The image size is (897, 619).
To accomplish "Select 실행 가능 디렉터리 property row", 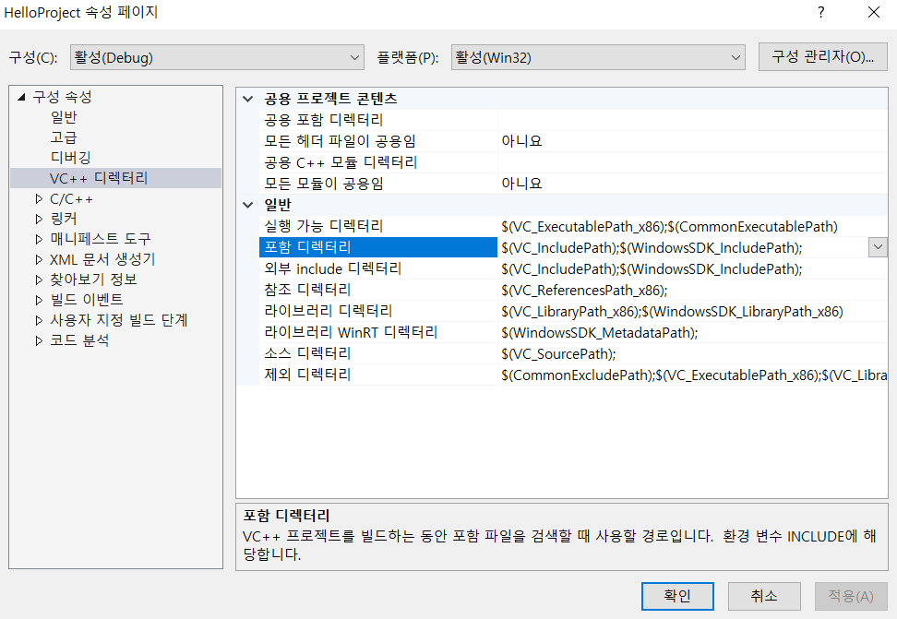I will (x=573, y=226).
